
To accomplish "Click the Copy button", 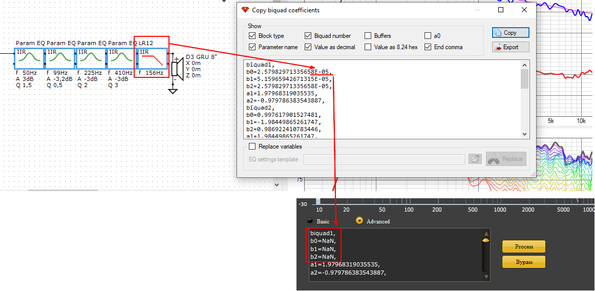I will point(511,33).
